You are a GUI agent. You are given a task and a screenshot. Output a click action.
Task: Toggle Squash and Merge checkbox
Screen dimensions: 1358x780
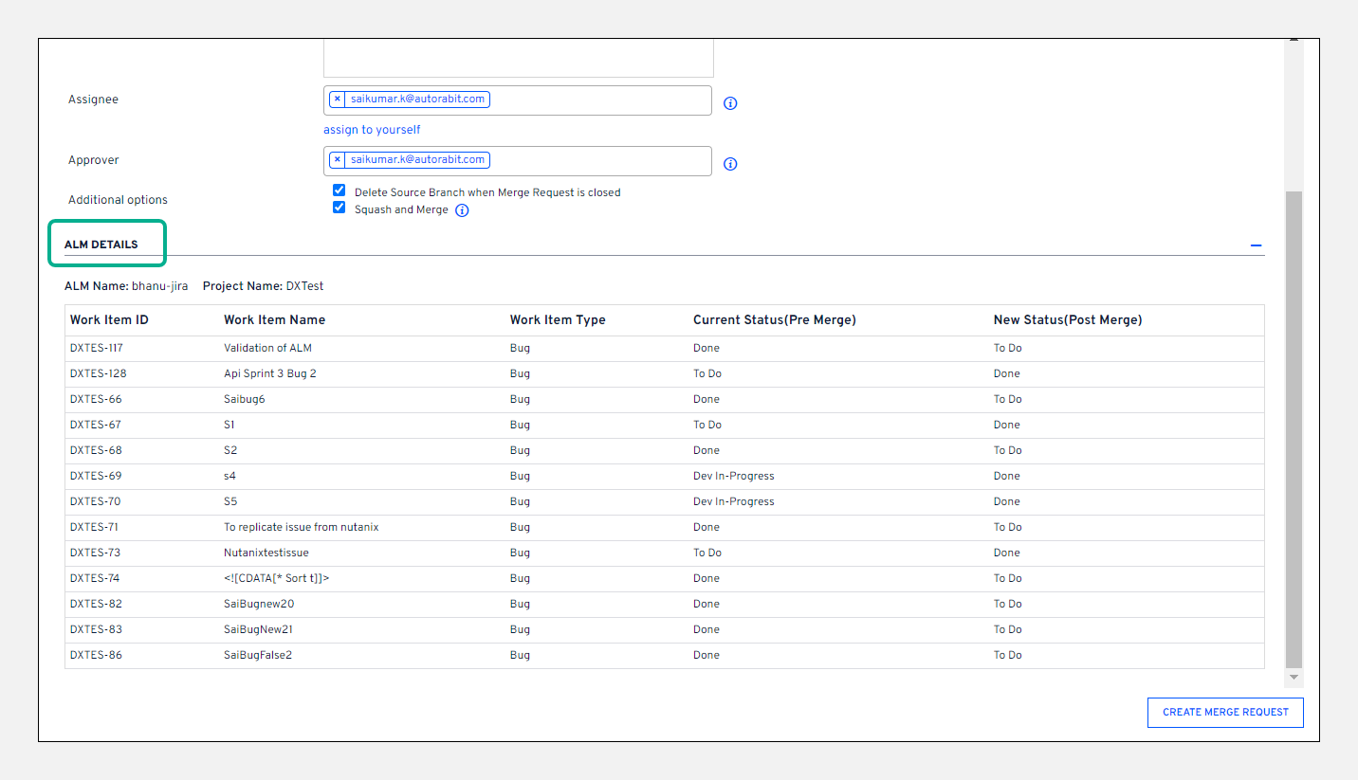click(339, 208)
